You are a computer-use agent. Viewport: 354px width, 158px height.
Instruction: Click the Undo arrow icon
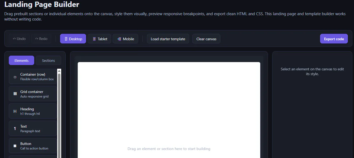(x=14, y=39)
